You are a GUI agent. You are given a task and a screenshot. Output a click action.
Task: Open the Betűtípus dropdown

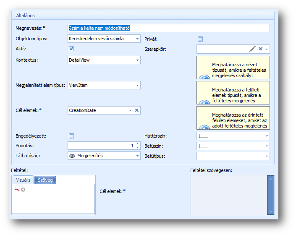click(267, 156)
